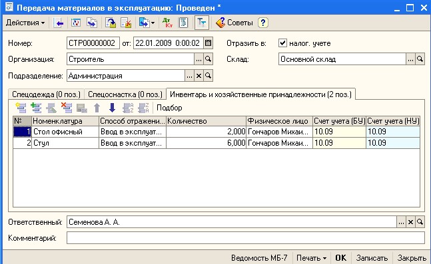Click the Номер field СТР00000002
Image resolution: width=431 pixels, height=264 pixels.
click(x=93, y=43)
